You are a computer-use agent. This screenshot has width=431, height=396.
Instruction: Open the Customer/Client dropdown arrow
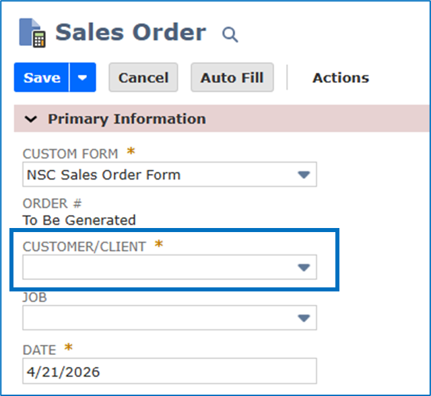click(x=304, y=267)
